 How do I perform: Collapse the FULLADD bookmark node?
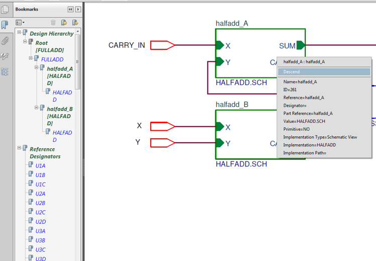(x=31, y=58)
